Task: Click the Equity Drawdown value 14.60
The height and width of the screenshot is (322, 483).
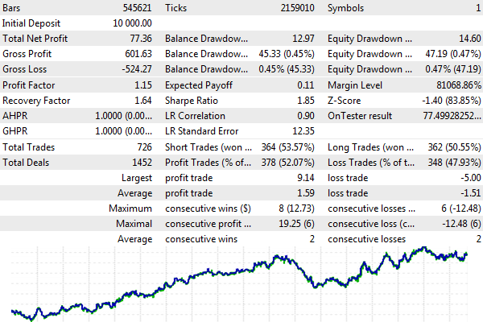Action: (x=470, y=39)
